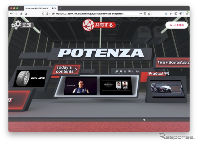Play the racing driver video thumbnail

point(80,85)
